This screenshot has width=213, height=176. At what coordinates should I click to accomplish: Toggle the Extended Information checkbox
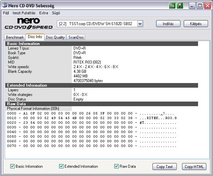pos(61,166)
